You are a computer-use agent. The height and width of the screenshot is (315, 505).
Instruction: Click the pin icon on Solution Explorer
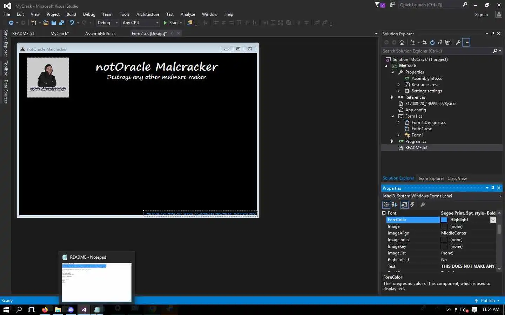pos(493,34)
